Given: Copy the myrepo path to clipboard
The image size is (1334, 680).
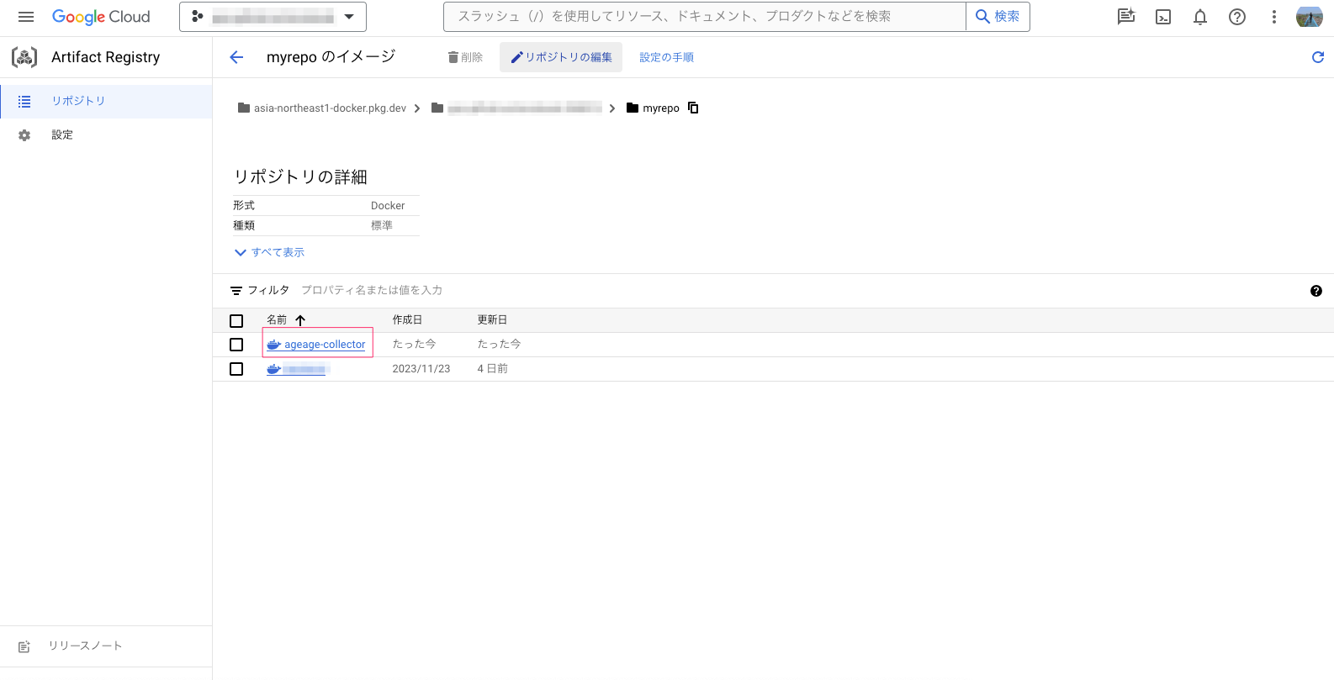Looking at the screenshot, I should pos(693,108).
